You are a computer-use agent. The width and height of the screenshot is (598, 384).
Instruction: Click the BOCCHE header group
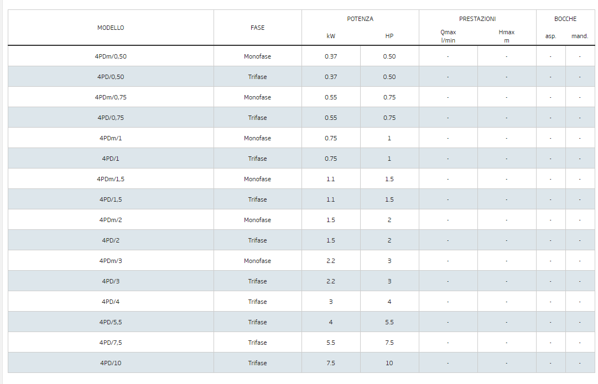click(x=565, y=19)
